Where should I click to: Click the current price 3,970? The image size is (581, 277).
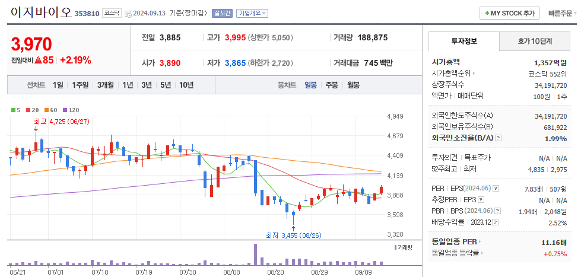coord(31,44)
